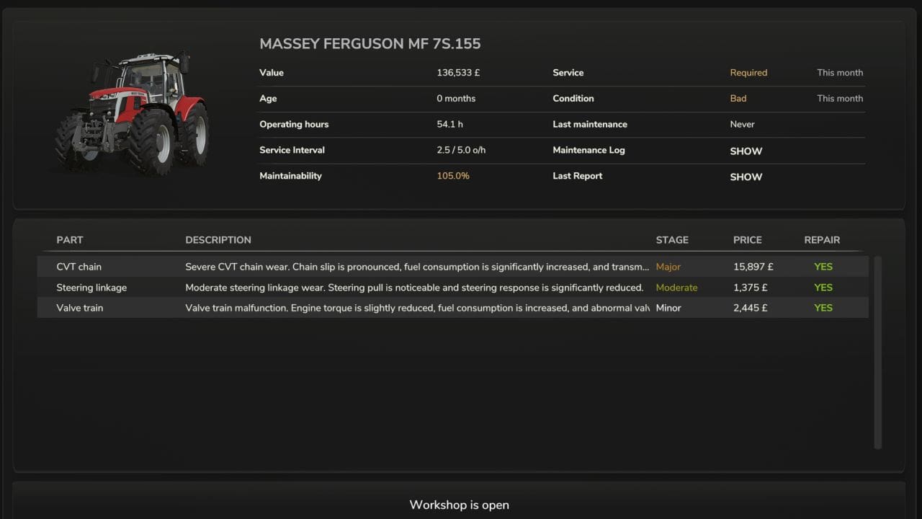The image size is (922, 519).
Task: Sort parts by the REPAIR column
Action: point(822,239)
